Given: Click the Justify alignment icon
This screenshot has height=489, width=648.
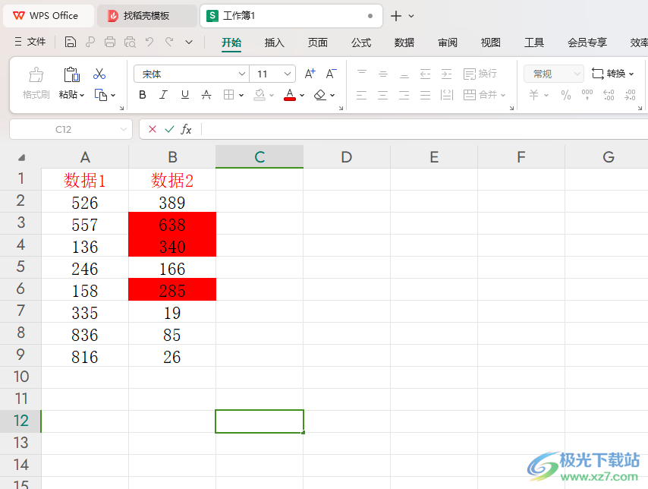Looking at the screenshot, I should pos(425,95).
